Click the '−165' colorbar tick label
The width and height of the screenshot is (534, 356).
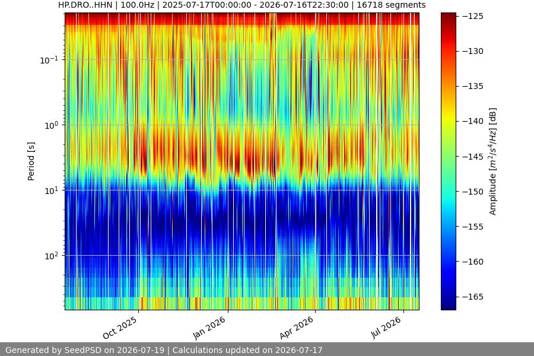[473, 297]
